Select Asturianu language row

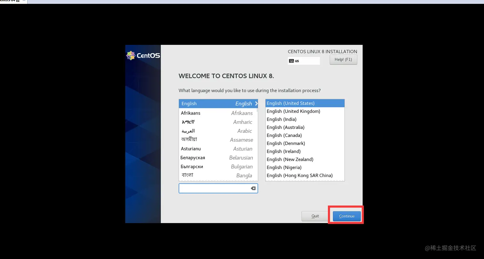(x=218, y=149)
